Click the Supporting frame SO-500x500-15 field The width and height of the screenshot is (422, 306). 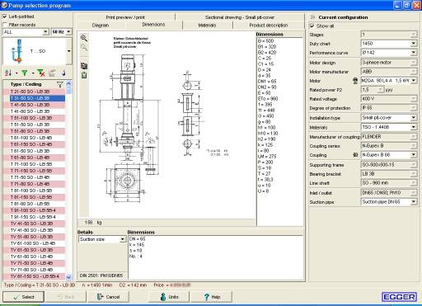click(389, 165)
